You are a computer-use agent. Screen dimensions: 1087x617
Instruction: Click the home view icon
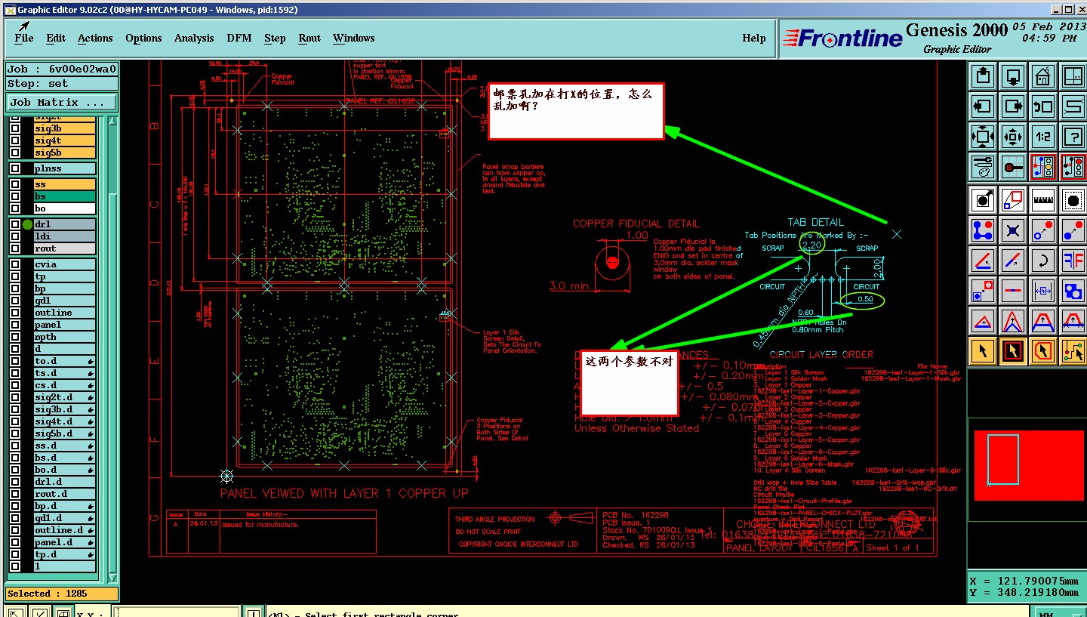(1042, 76)
